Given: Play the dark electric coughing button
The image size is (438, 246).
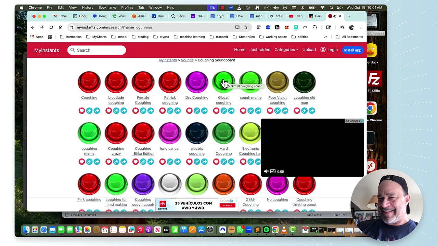Looking at the screenshot, I should tap(197, 133).
